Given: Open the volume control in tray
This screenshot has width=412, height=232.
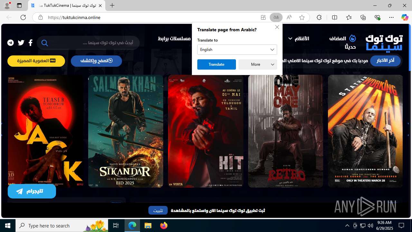Looking at the screenshot, I should [370, 226].
